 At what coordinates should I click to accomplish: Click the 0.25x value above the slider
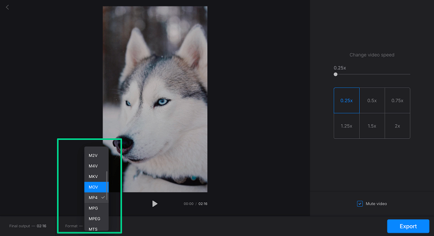pos(340,68)
